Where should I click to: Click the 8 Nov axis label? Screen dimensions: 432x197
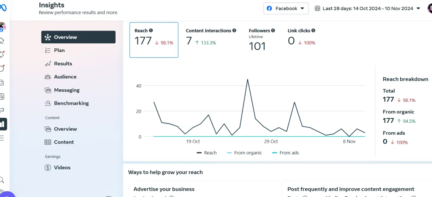[x=349, y=141]
